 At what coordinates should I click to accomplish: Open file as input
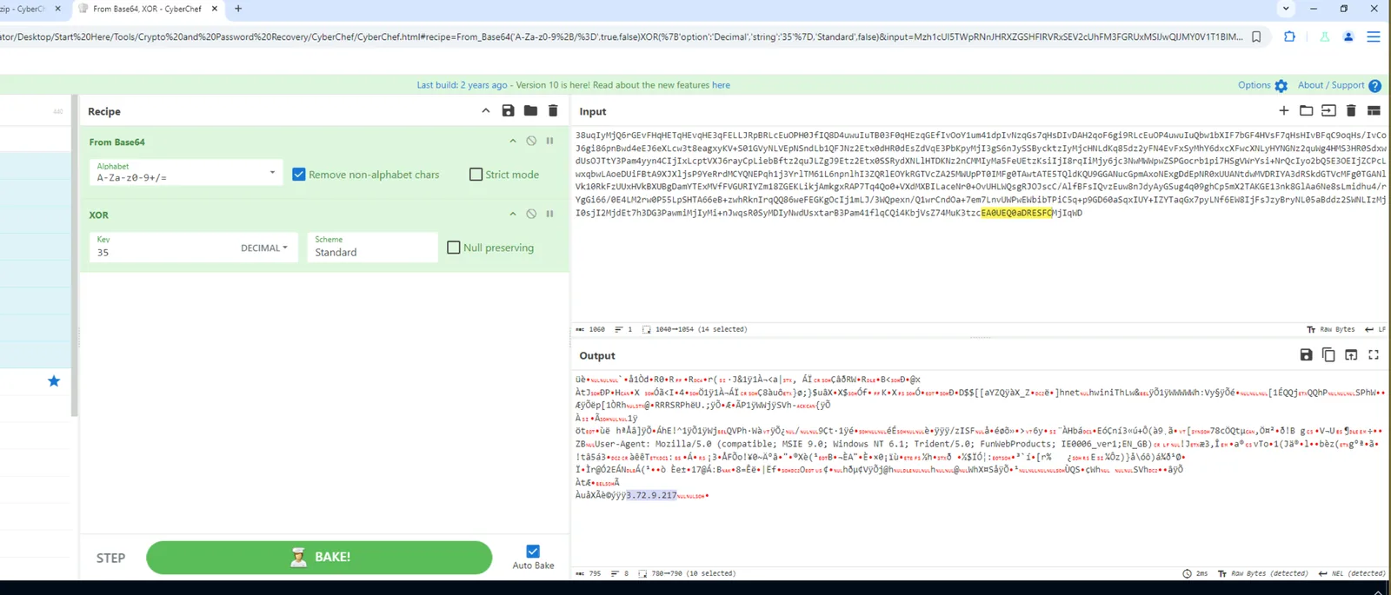point(1328,110)
